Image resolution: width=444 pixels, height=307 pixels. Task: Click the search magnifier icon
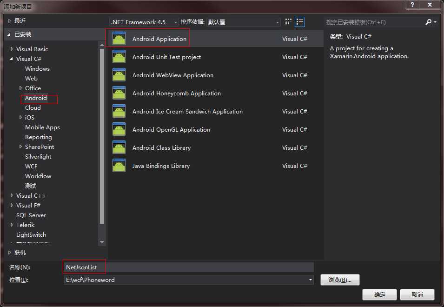tap(429, 22)
